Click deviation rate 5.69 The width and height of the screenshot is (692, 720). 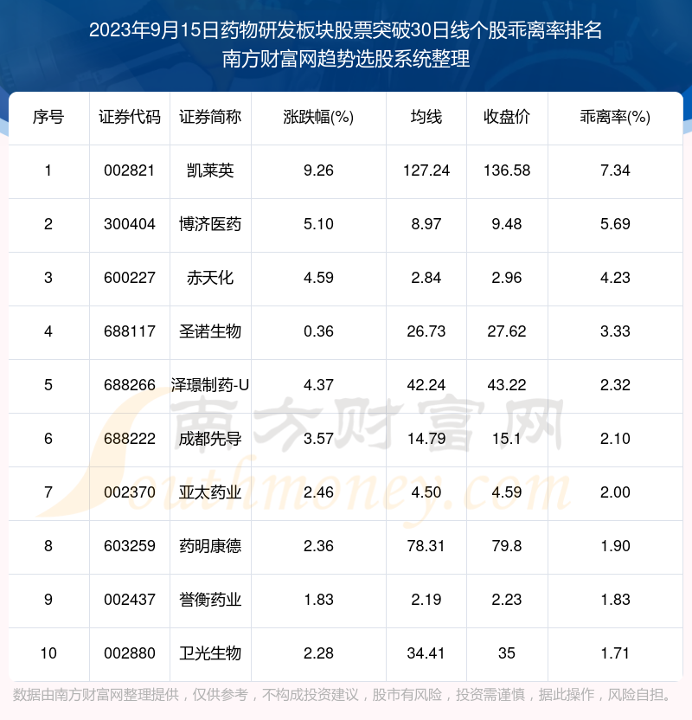click(x=615, y=224)
